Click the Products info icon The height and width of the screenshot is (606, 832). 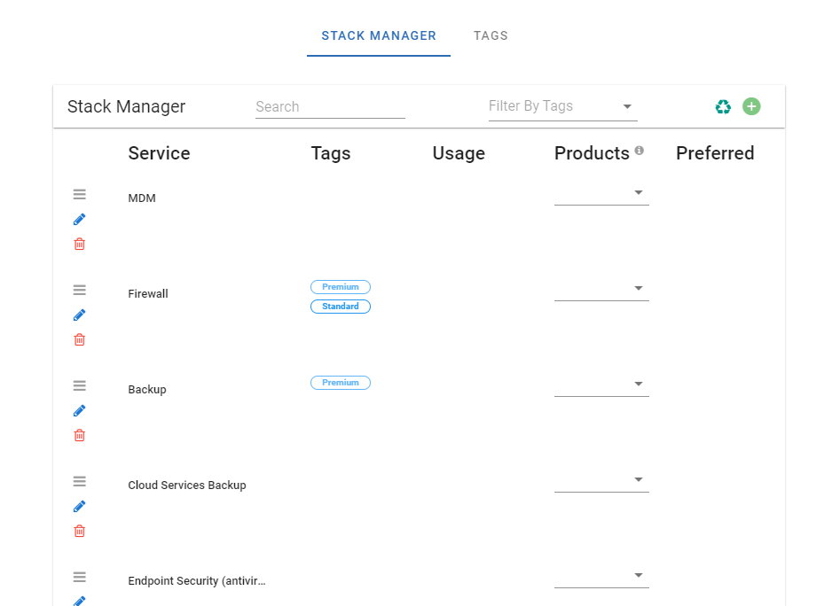(639, 151)
